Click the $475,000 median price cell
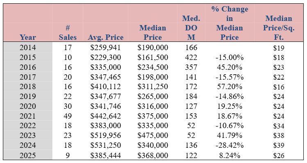Viewport: 307px width, 163px height. (x=152, y=135)
